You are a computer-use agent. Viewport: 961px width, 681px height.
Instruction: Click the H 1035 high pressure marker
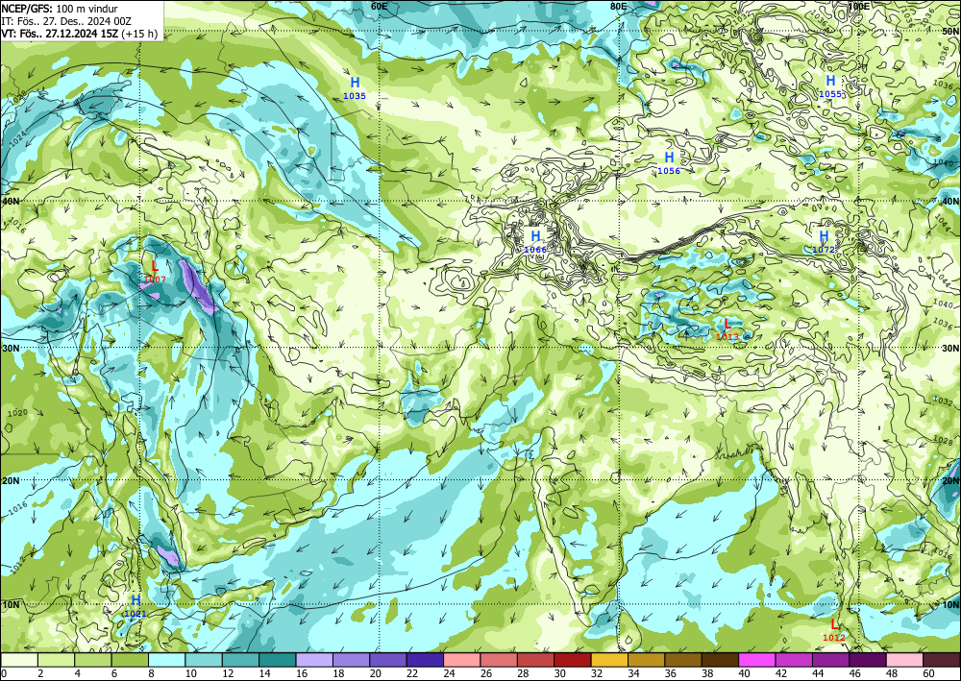click(355, 87)
